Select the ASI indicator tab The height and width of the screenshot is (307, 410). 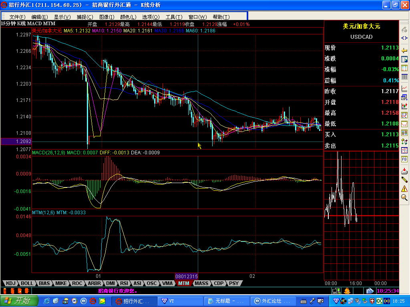point(137,283)
